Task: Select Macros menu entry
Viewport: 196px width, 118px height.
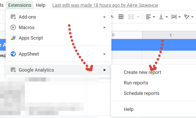Action: coord(58,28)
